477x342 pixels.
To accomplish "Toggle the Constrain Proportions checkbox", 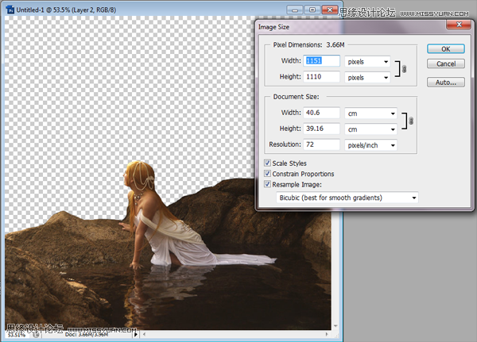I will (x=267, y=174).
